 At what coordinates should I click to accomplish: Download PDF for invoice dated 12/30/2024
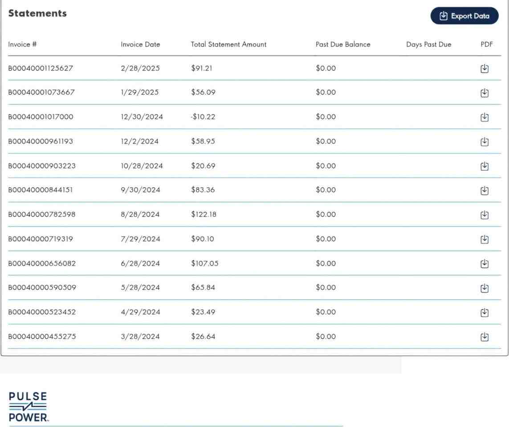pyautogui.click(x=485, y=117)
